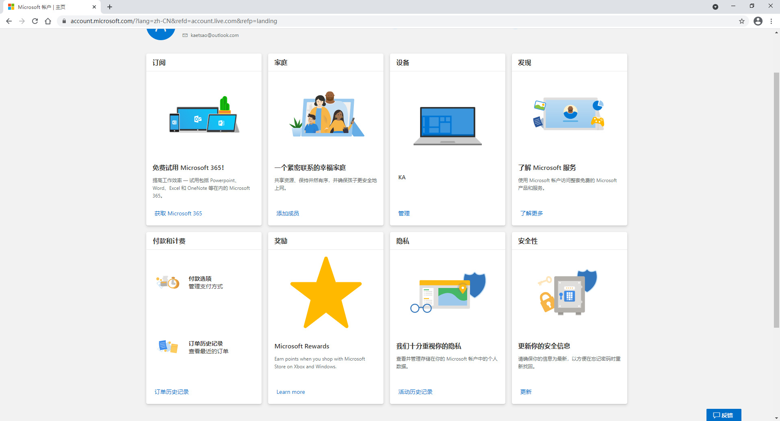Open the 活动历史记录 link
The image size is (780, 421).
pyautogui.click(x=415, y=392)
